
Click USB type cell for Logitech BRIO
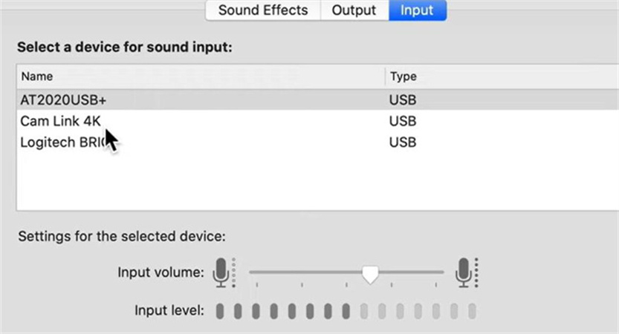click(x=402, y=143)
